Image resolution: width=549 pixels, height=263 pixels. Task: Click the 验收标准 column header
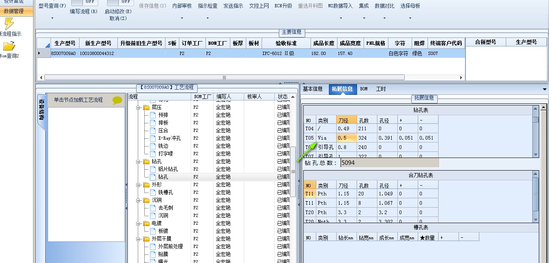click(286, 43)
